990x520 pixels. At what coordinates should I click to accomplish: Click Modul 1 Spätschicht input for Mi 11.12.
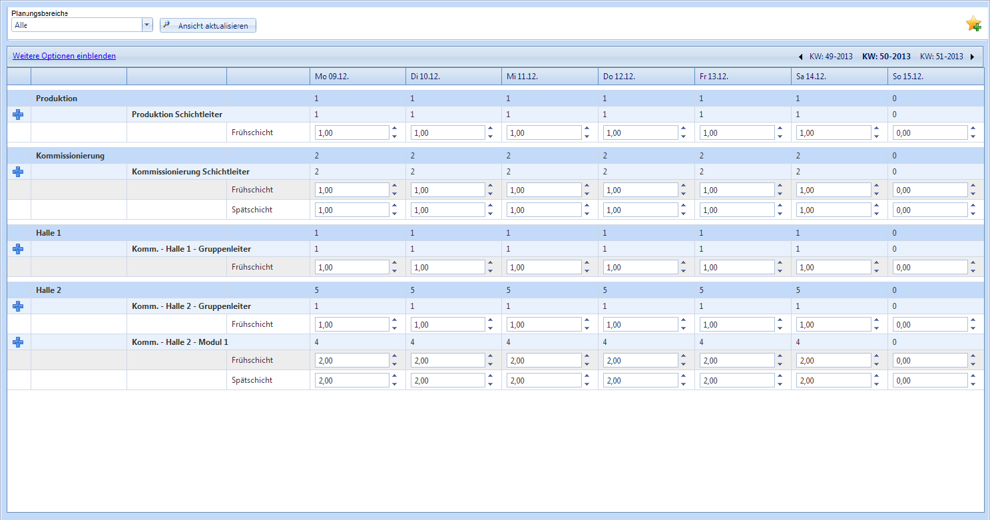(544, 380)
